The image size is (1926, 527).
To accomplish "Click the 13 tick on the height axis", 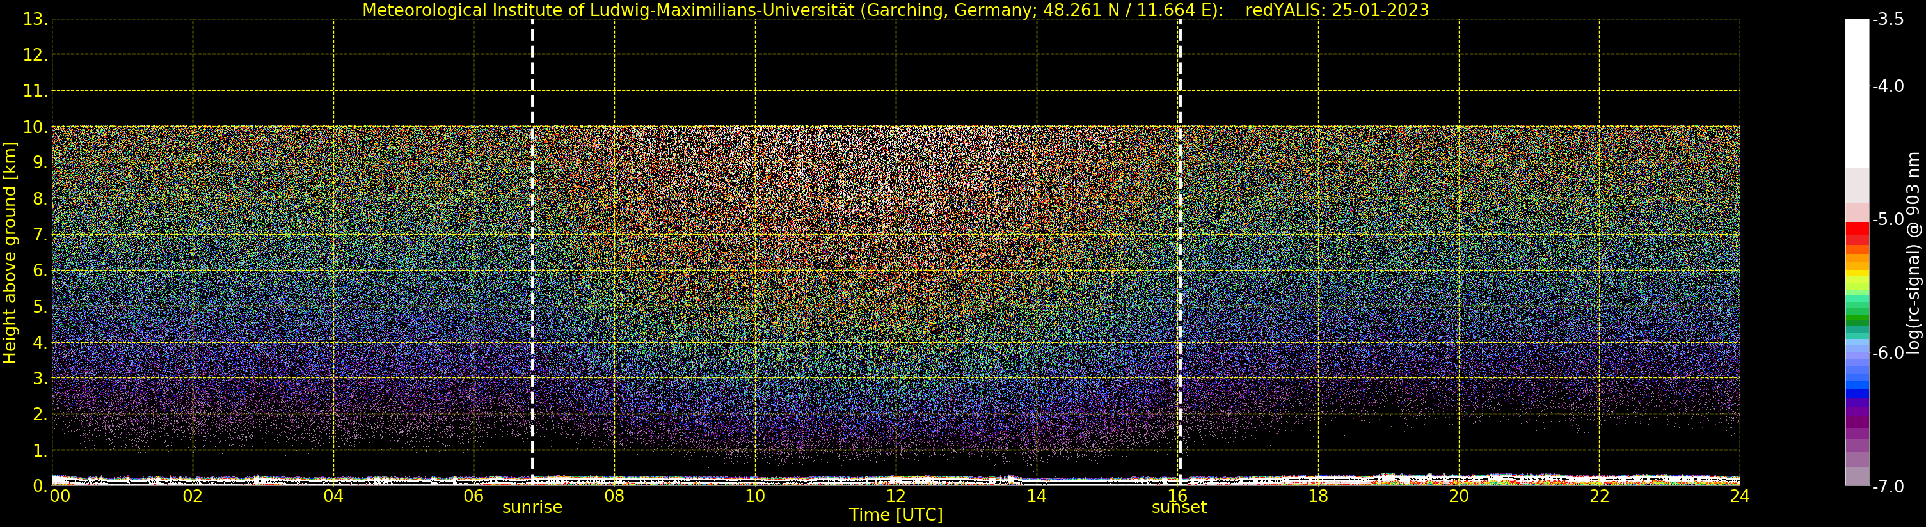I will pos(35,19).
